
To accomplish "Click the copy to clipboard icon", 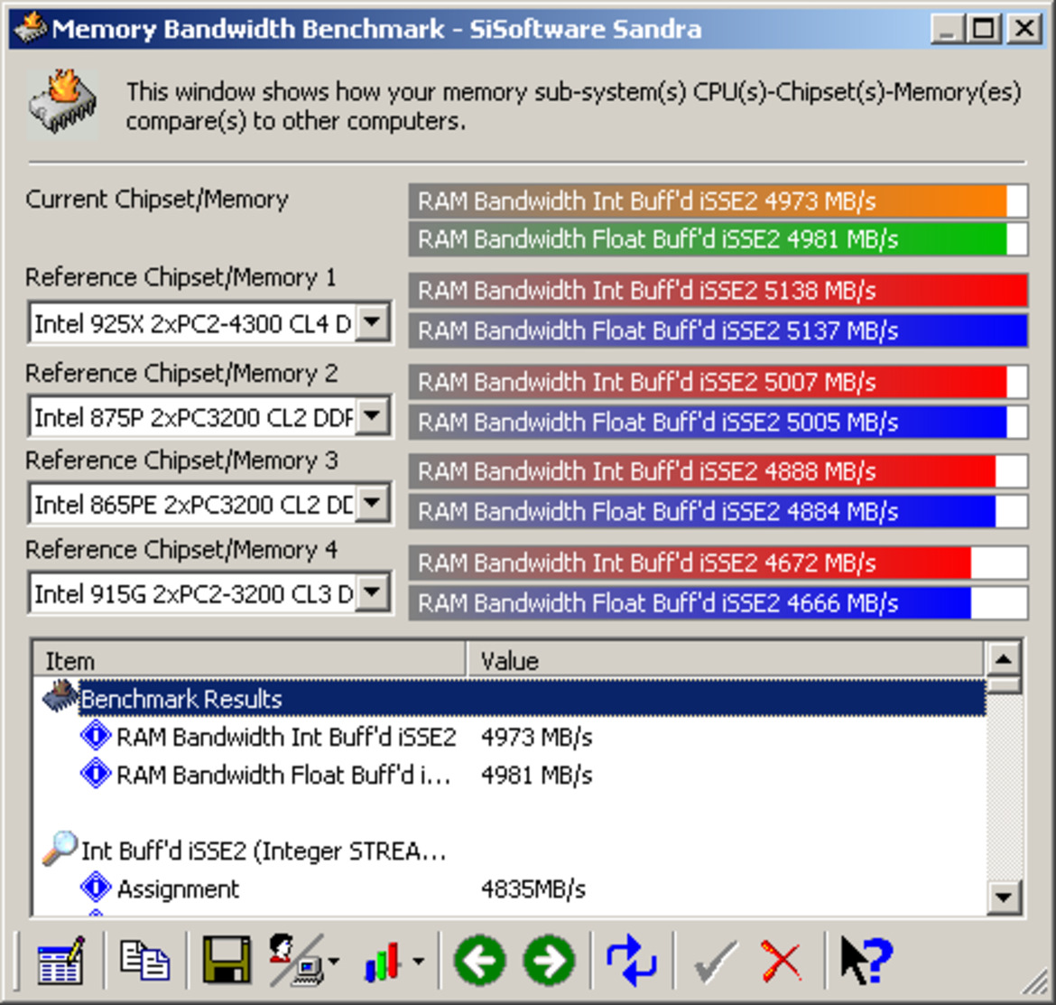I will pyautogui.click(x=144, y=961).
